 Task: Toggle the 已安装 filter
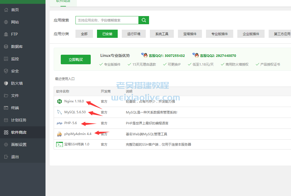click(x=107, y=33)
